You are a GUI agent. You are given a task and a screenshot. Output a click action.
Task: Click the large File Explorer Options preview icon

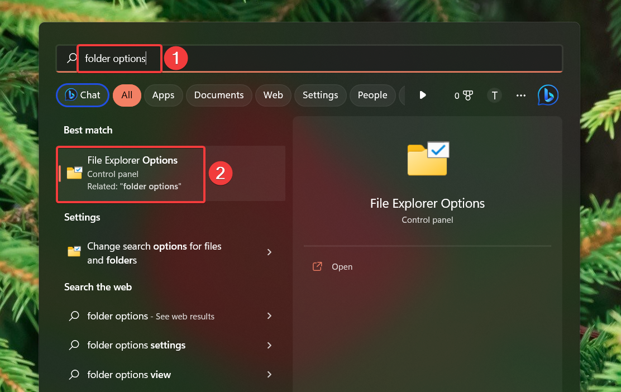click(428, 159)
